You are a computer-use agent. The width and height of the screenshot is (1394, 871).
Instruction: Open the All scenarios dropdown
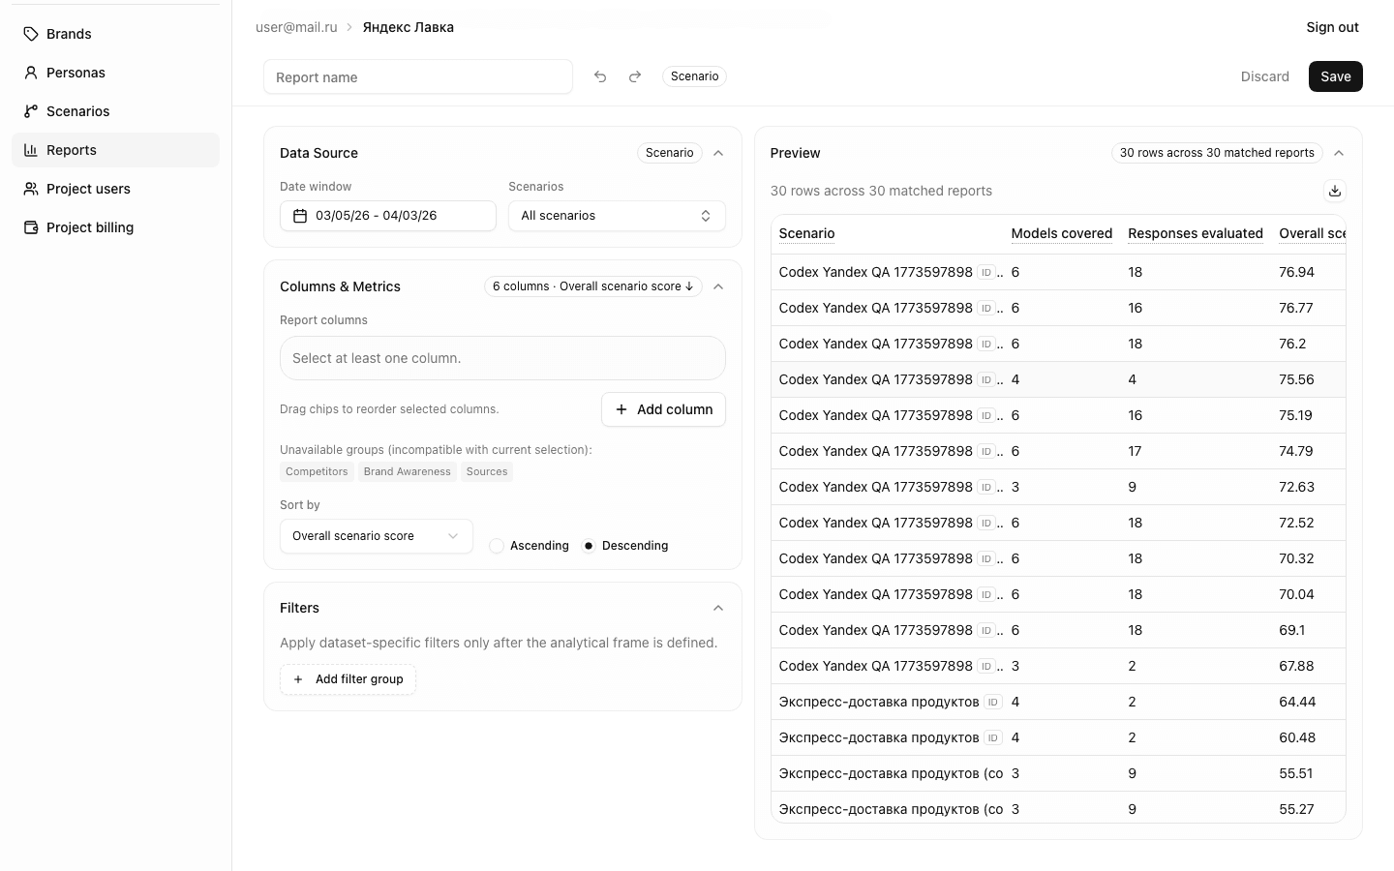tap(617, 215)
